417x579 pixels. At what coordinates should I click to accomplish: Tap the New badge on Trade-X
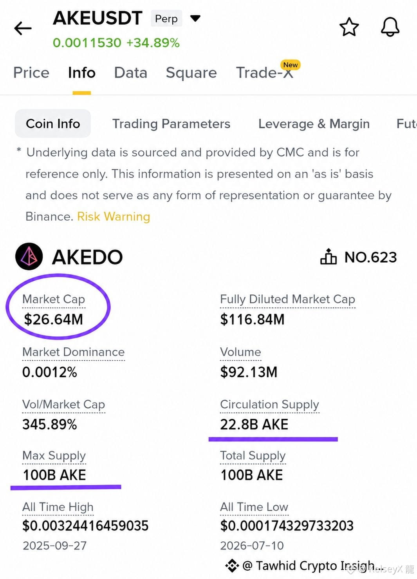click(291, 65)
